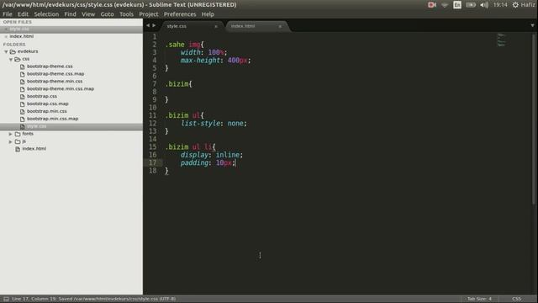Select index.html under Open Files

coord(21,36)
